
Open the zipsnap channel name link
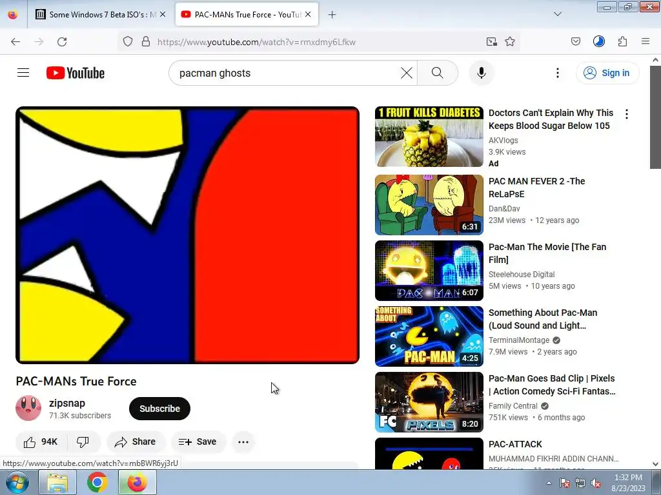pyautogui.click(x=67, y=403)
